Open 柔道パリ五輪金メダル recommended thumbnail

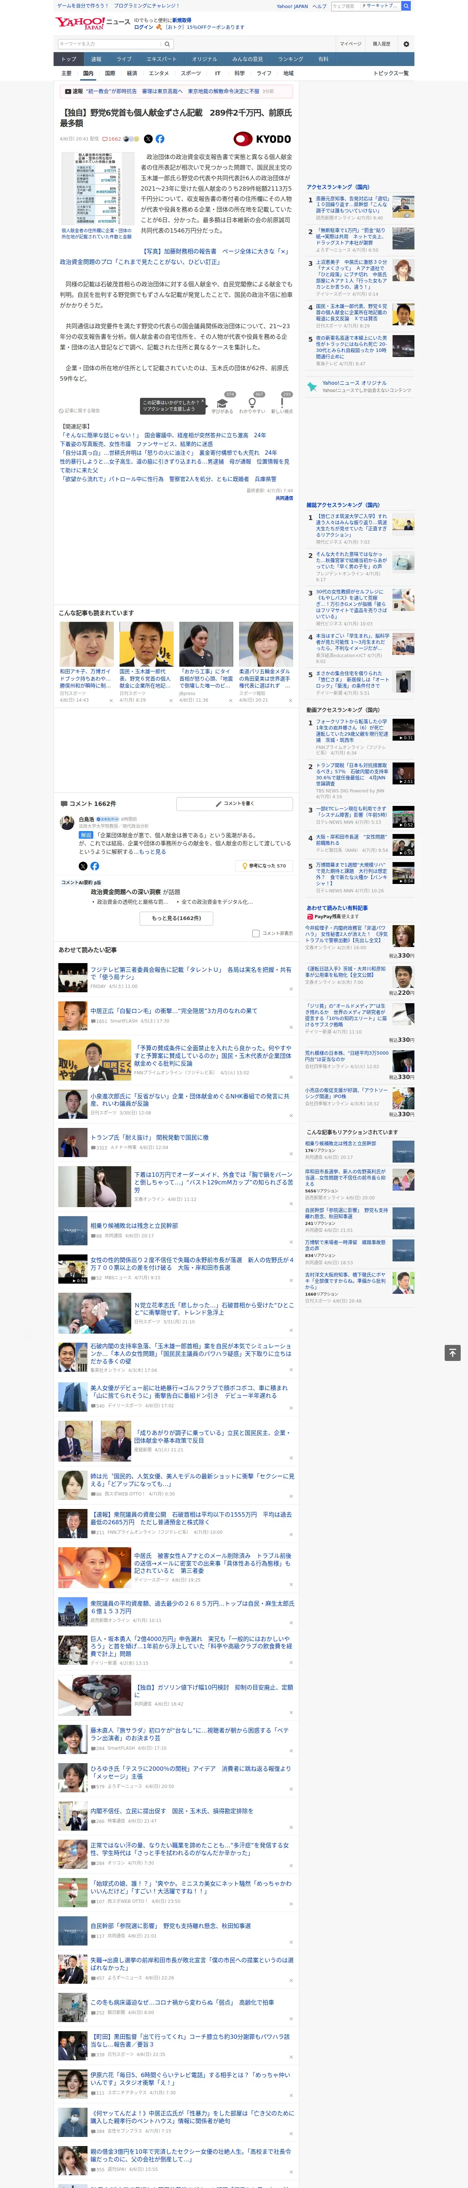tap(266, 644)
